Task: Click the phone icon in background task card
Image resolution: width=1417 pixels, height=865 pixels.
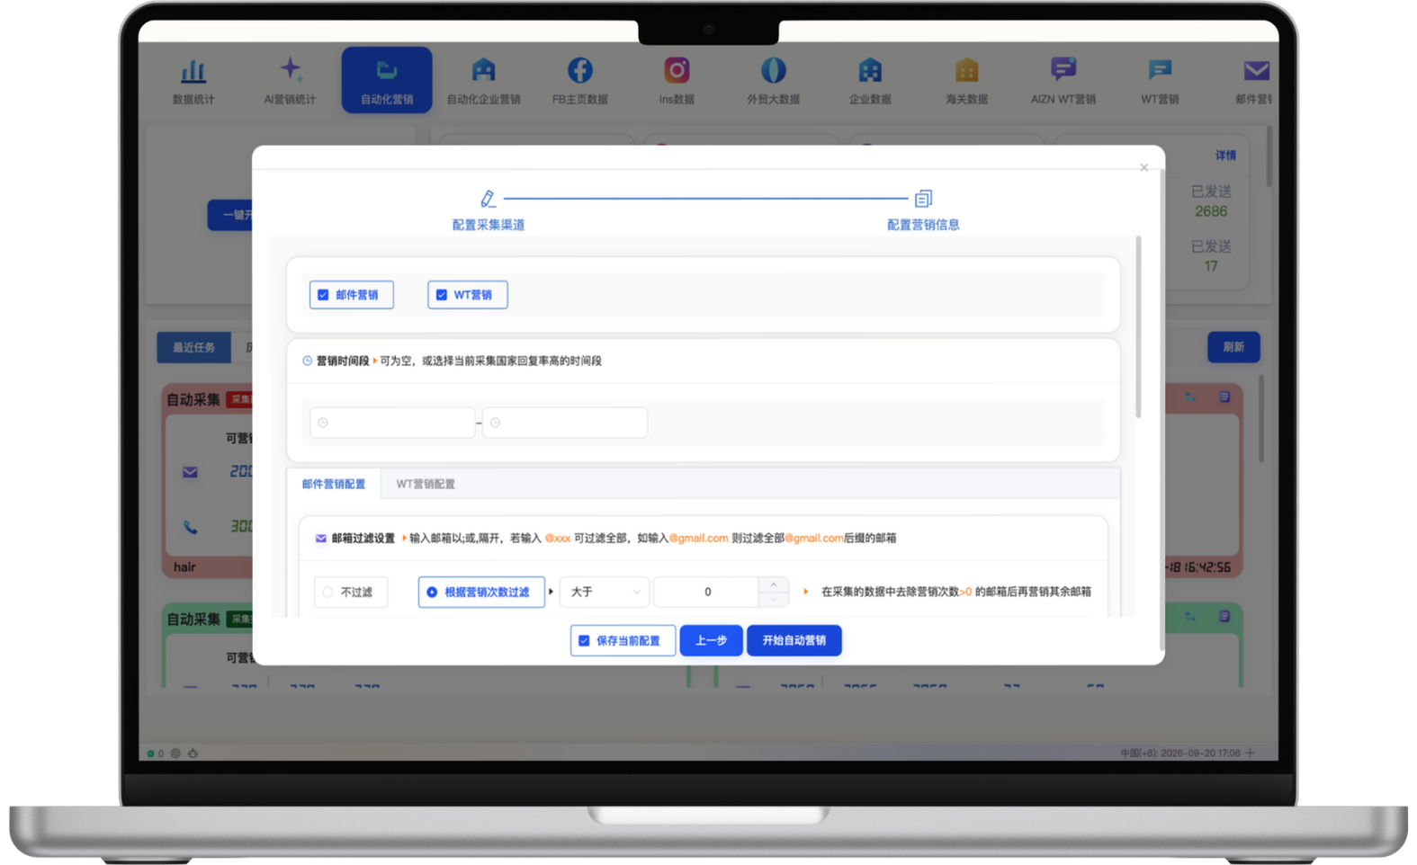Action: point(190,527)
